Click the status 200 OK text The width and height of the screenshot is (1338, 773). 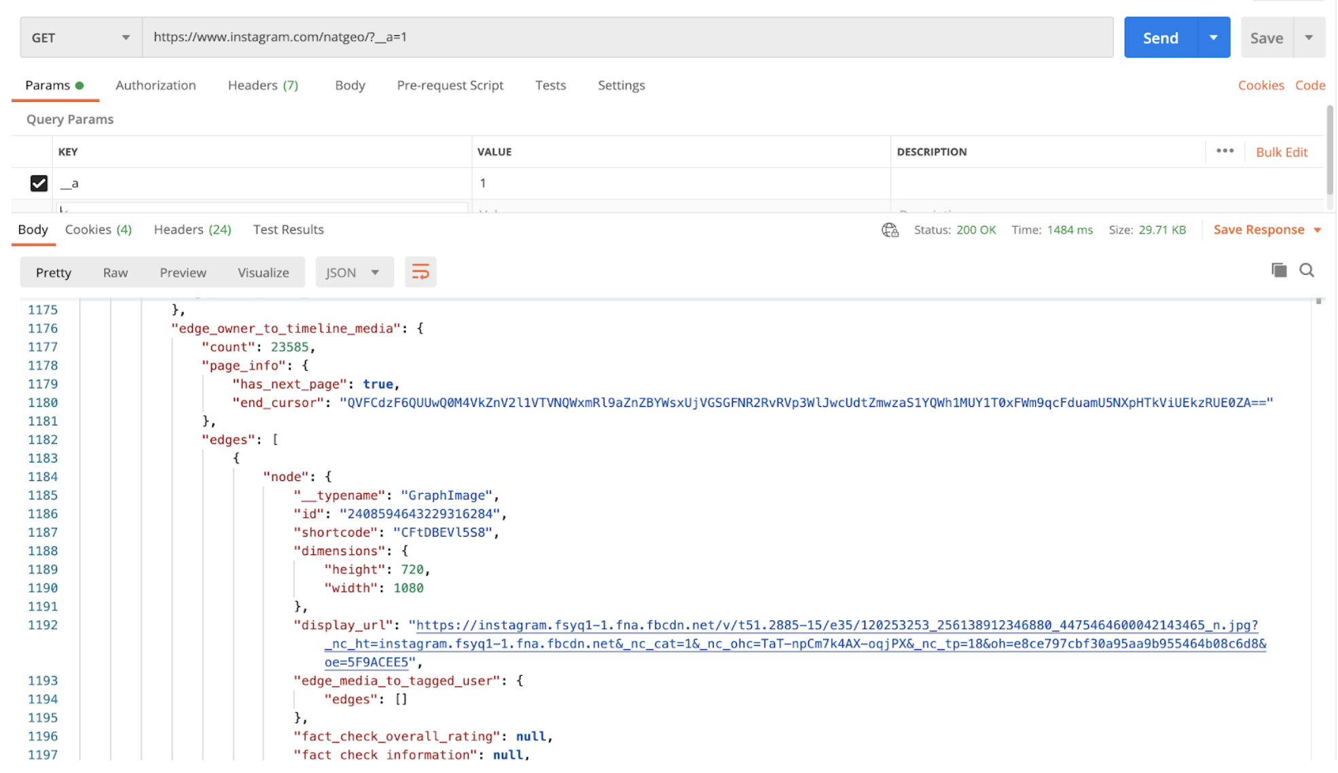pyautogui.click(x=976, y=230)
